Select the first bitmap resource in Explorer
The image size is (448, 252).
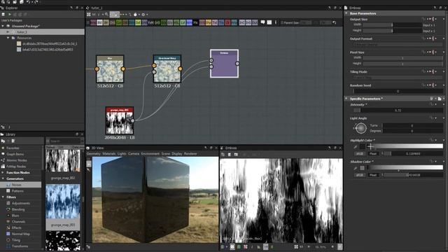pos(47,43)
